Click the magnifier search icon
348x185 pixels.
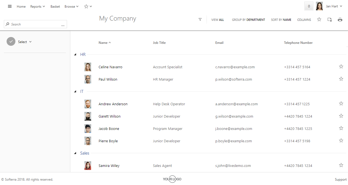[7, 24]
